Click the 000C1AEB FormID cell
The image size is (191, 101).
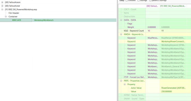click(x=16, y=20)
